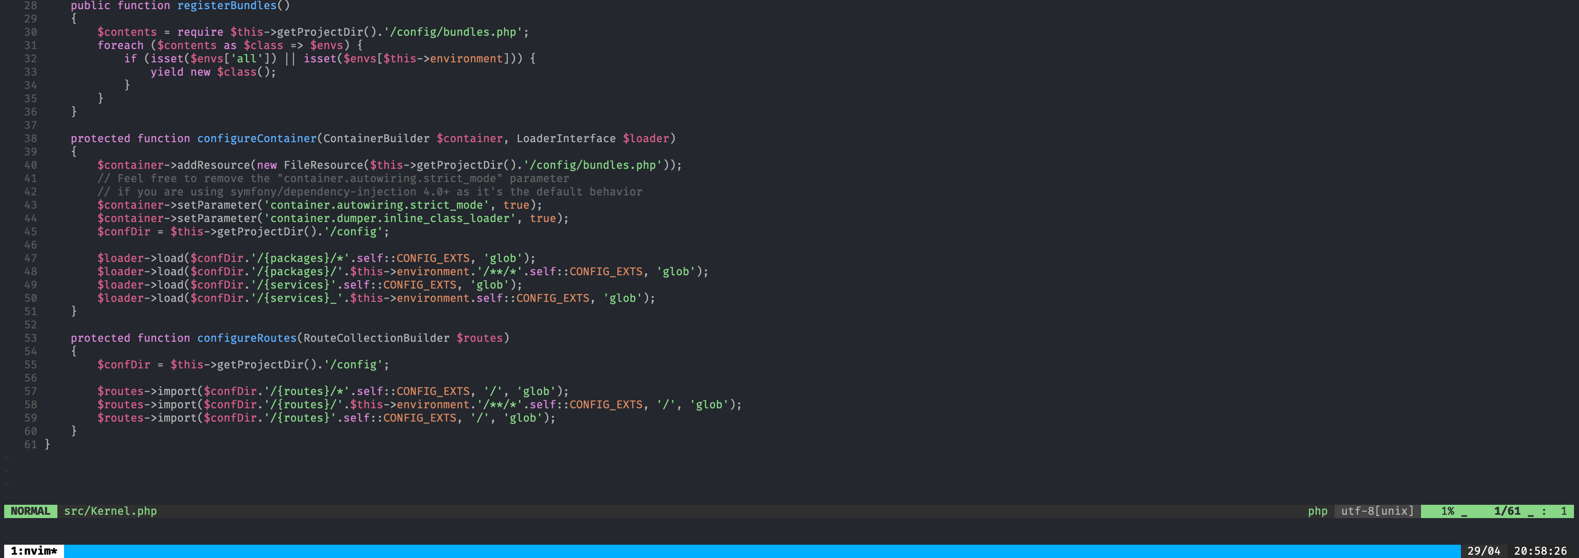The image size is (1579, 558).
Task: Click the closing brace on line 61
Action: [x=47, y=444]
